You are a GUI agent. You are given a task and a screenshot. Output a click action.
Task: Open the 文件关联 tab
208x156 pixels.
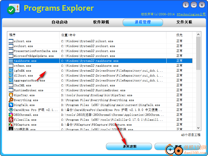(x=184, y=22)
